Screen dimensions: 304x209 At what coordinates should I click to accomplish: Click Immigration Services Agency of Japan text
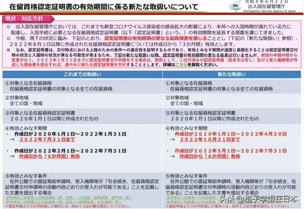(x=269, y=11)
